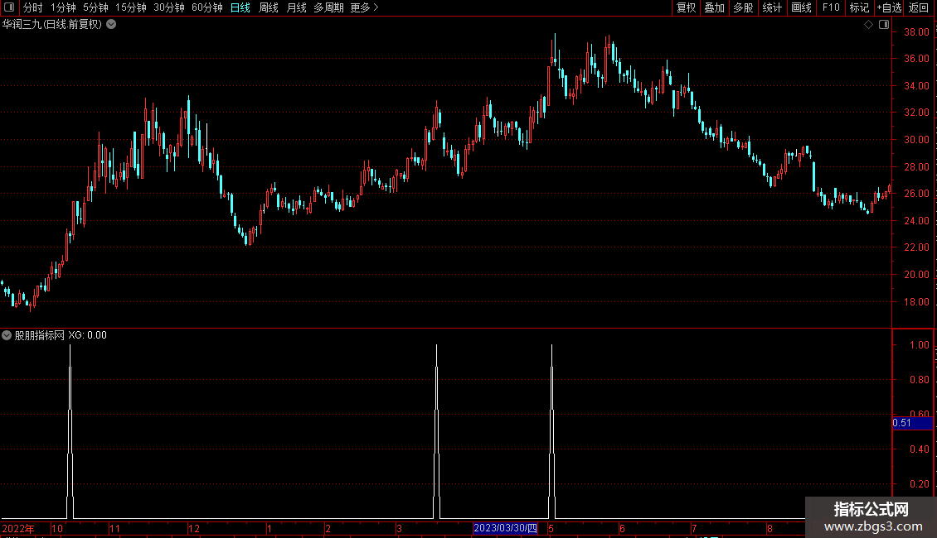Click the 26.00 price axis label
937x538 pixels.
[x=916, y=193]
